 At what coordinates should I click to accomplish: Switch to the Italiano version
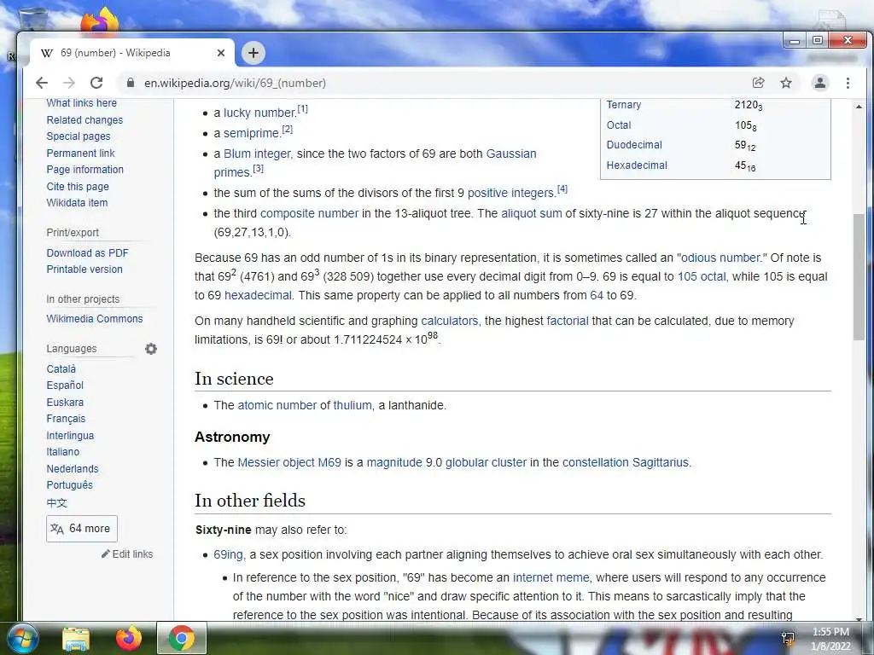(62, 452)
